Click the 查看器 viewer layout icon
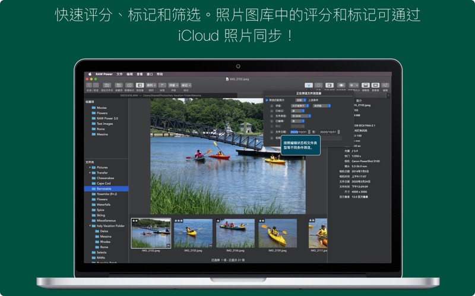 [375, 85]
